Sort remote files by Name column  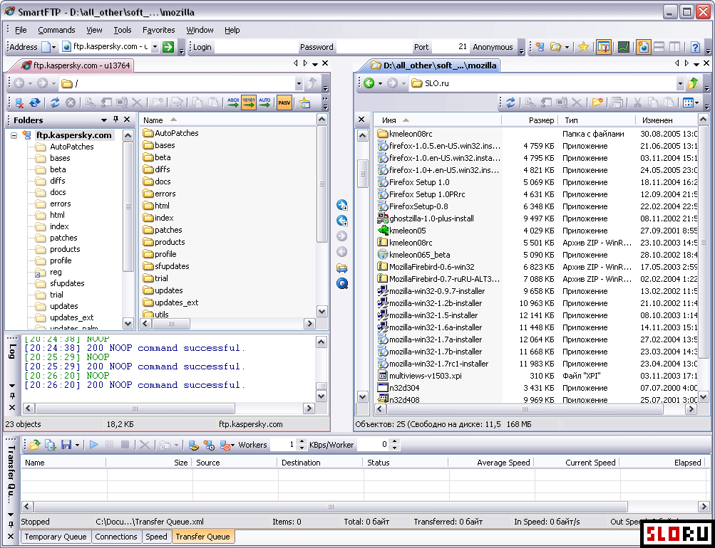[153, 120]
